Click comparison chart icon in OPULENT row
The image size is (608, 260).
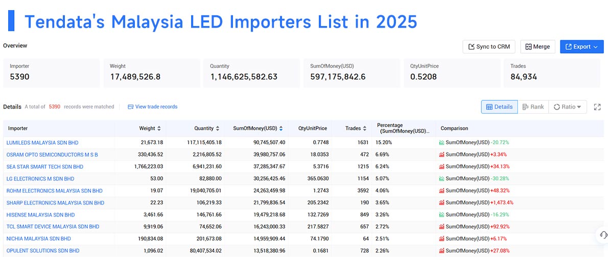441,250
